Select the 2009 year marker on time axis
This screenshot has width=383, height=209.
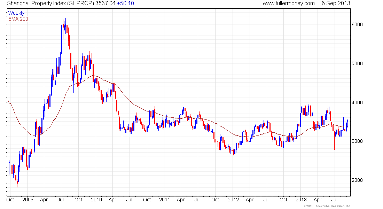click(28, 200)
